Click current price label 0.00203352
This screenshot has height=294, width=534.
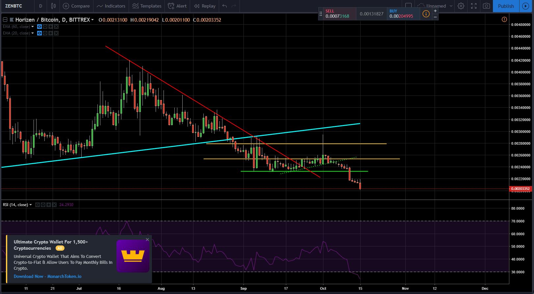pyautogui.click(x=521, y=189)
